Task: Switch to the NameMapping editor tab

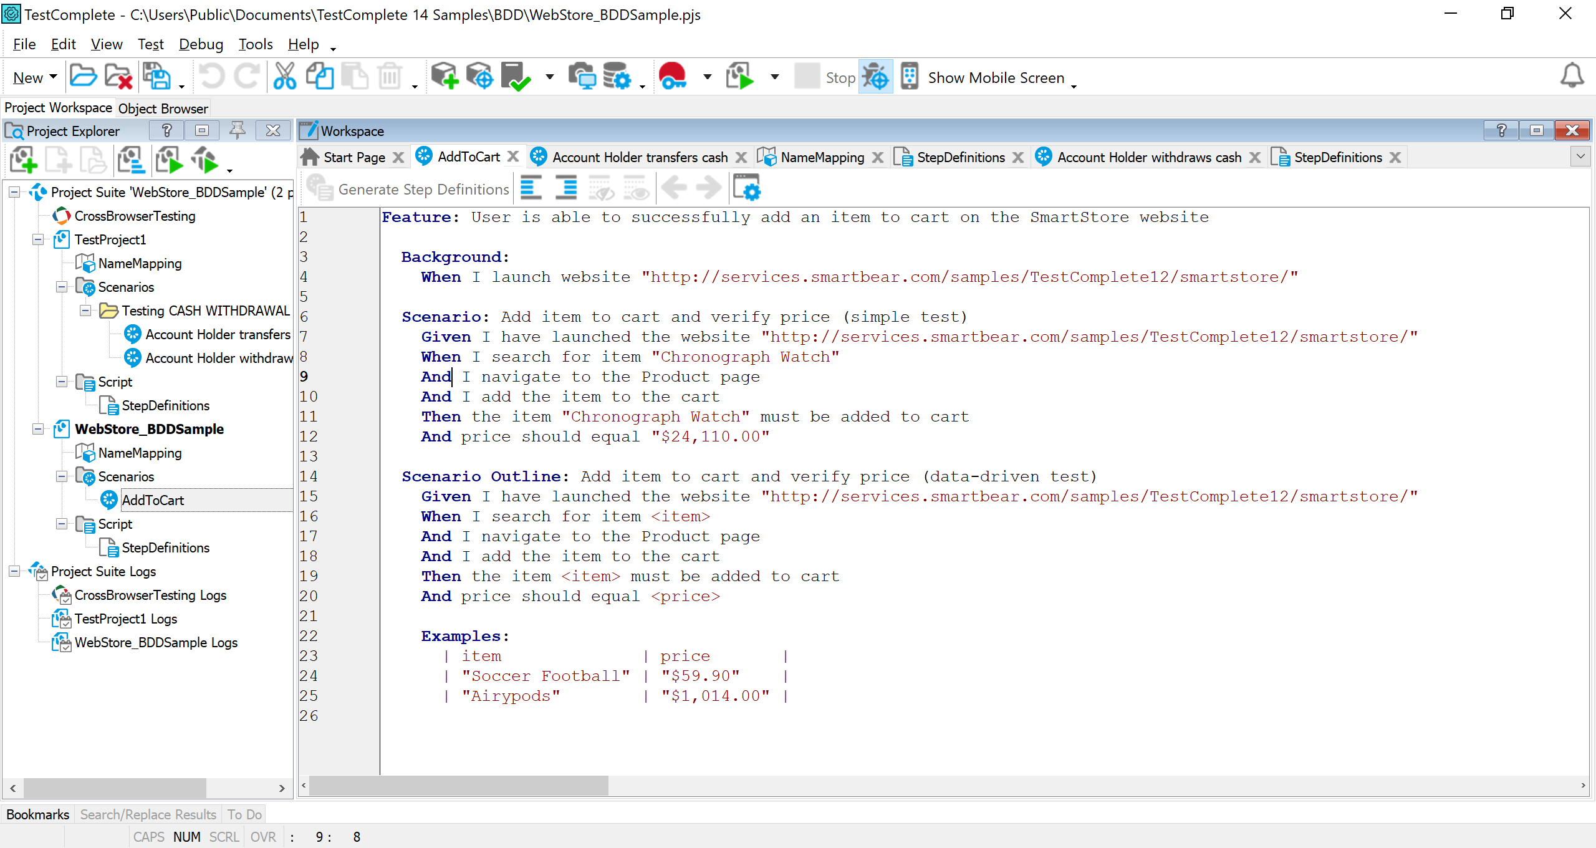Action: [x=821, y=157]
